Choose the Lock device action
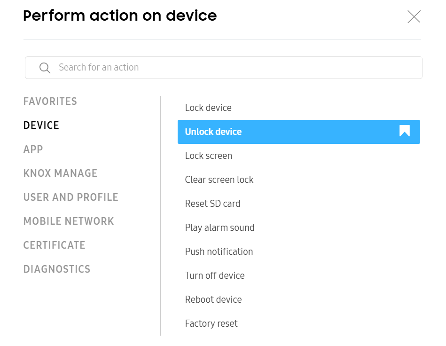The image size is (446, 346). tap(208, 108)
